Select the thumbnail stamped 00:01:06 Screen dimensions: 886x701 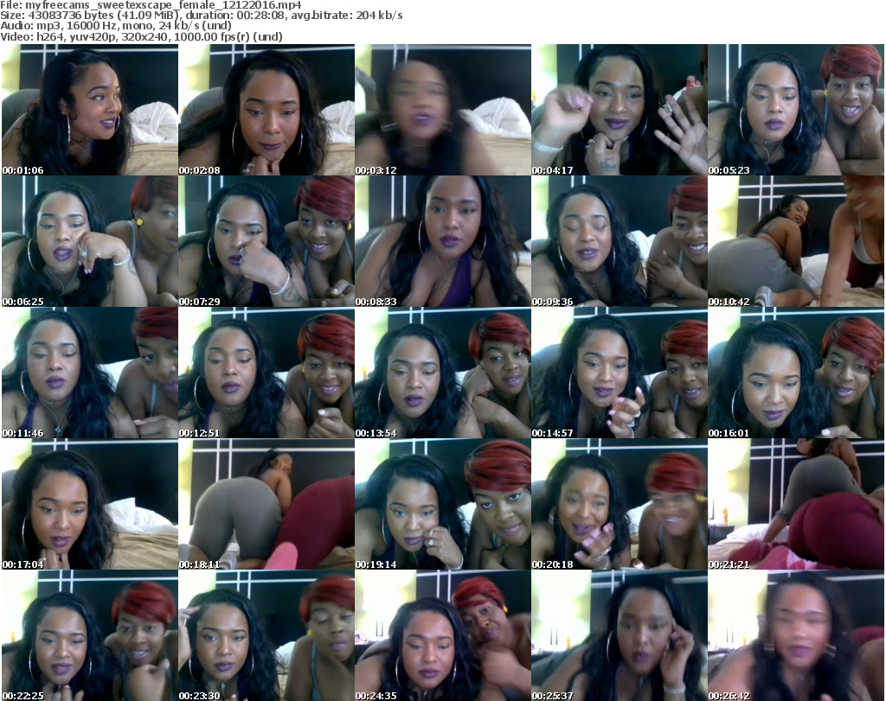(x=90, y=110)
